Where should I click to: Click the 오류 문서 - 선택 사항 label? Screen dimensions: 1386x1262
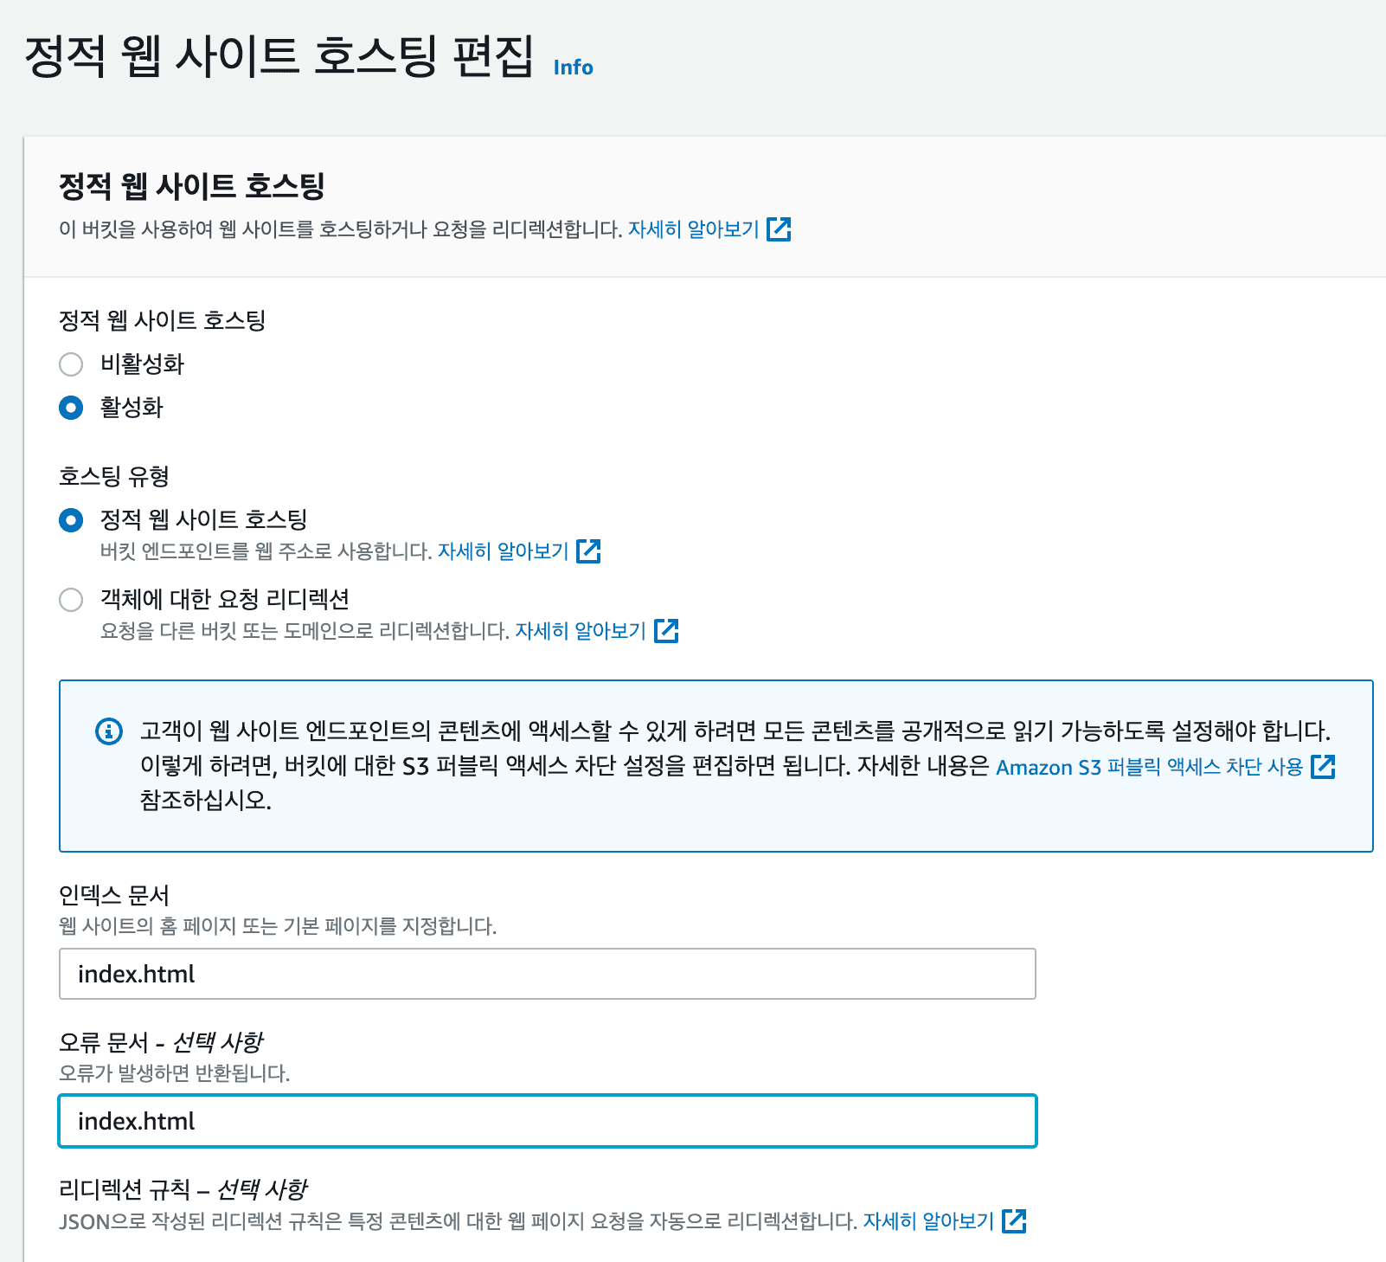tap(160, 1042)
